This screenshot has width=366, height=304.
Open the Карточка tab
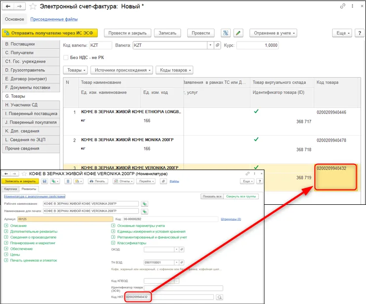click(x=10, y=189)
